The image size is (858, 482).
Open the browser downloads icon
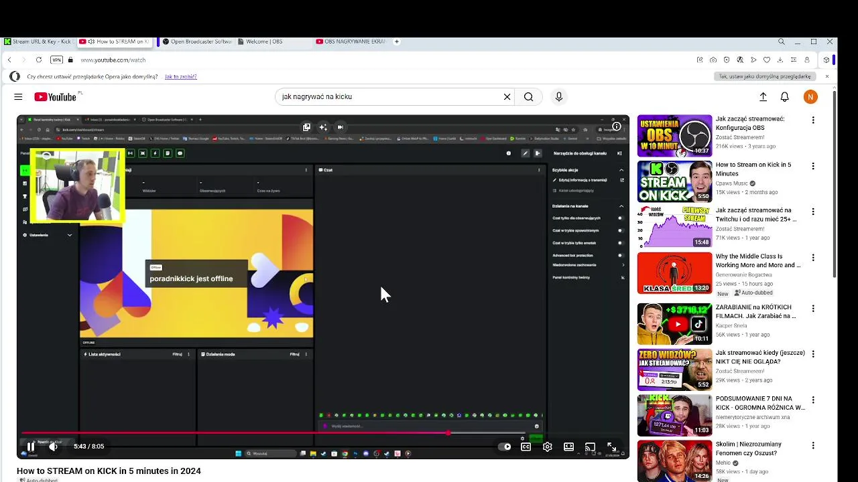click(x=780, y=60)
